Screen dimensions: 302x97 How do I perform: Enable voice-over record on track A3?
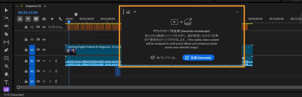(56, 81)
